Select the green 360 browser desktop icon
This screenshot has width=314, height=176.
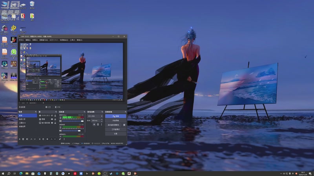(x=14, y=54)
